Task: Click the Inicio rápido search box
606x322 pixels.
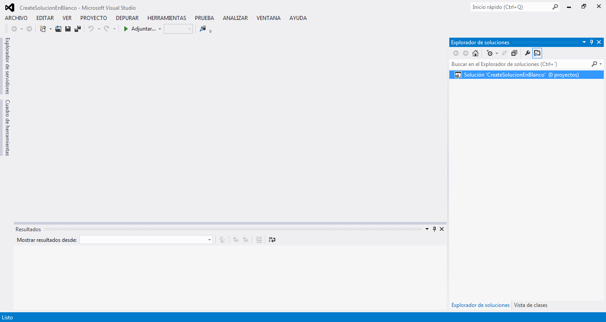Action: [x=511, y=7]
